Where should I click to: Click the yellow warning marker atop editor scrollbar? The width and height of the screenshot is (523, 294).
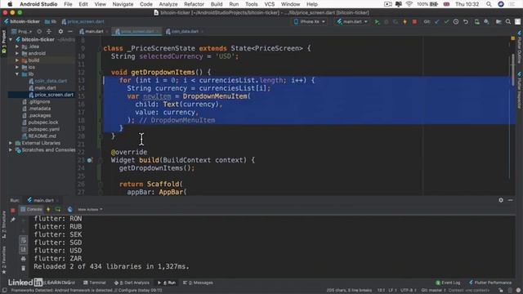point(513,38)
